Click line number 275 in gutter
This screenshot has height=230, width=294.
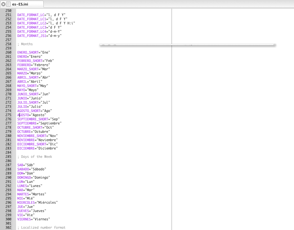8,115
